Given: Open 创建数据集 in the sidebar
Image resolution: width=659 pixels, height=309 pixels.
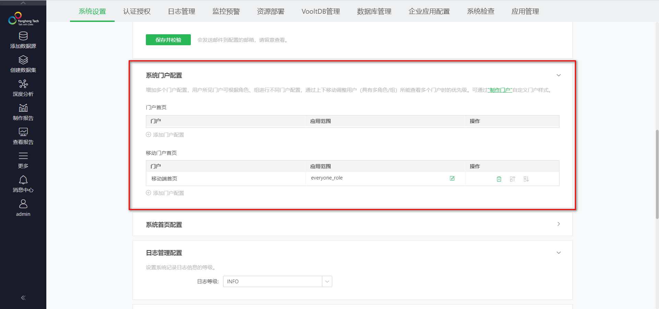Looking at the screenshot, I should click(x=23, y=64).
